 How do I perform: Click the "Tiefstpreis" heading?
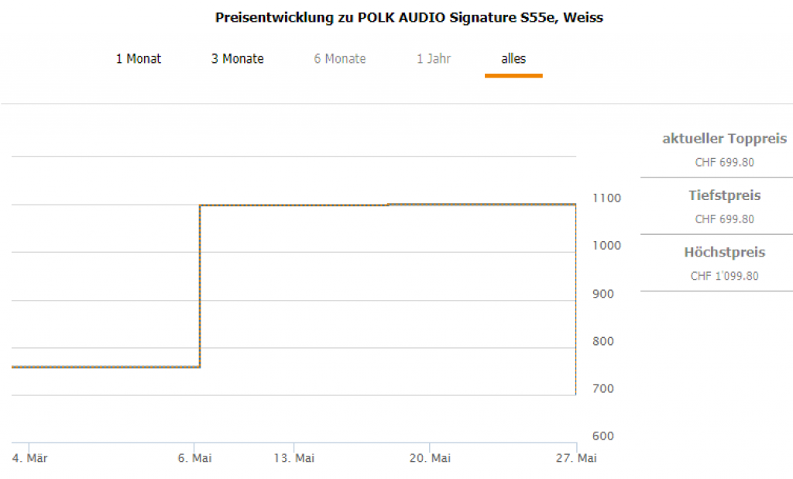724,195
